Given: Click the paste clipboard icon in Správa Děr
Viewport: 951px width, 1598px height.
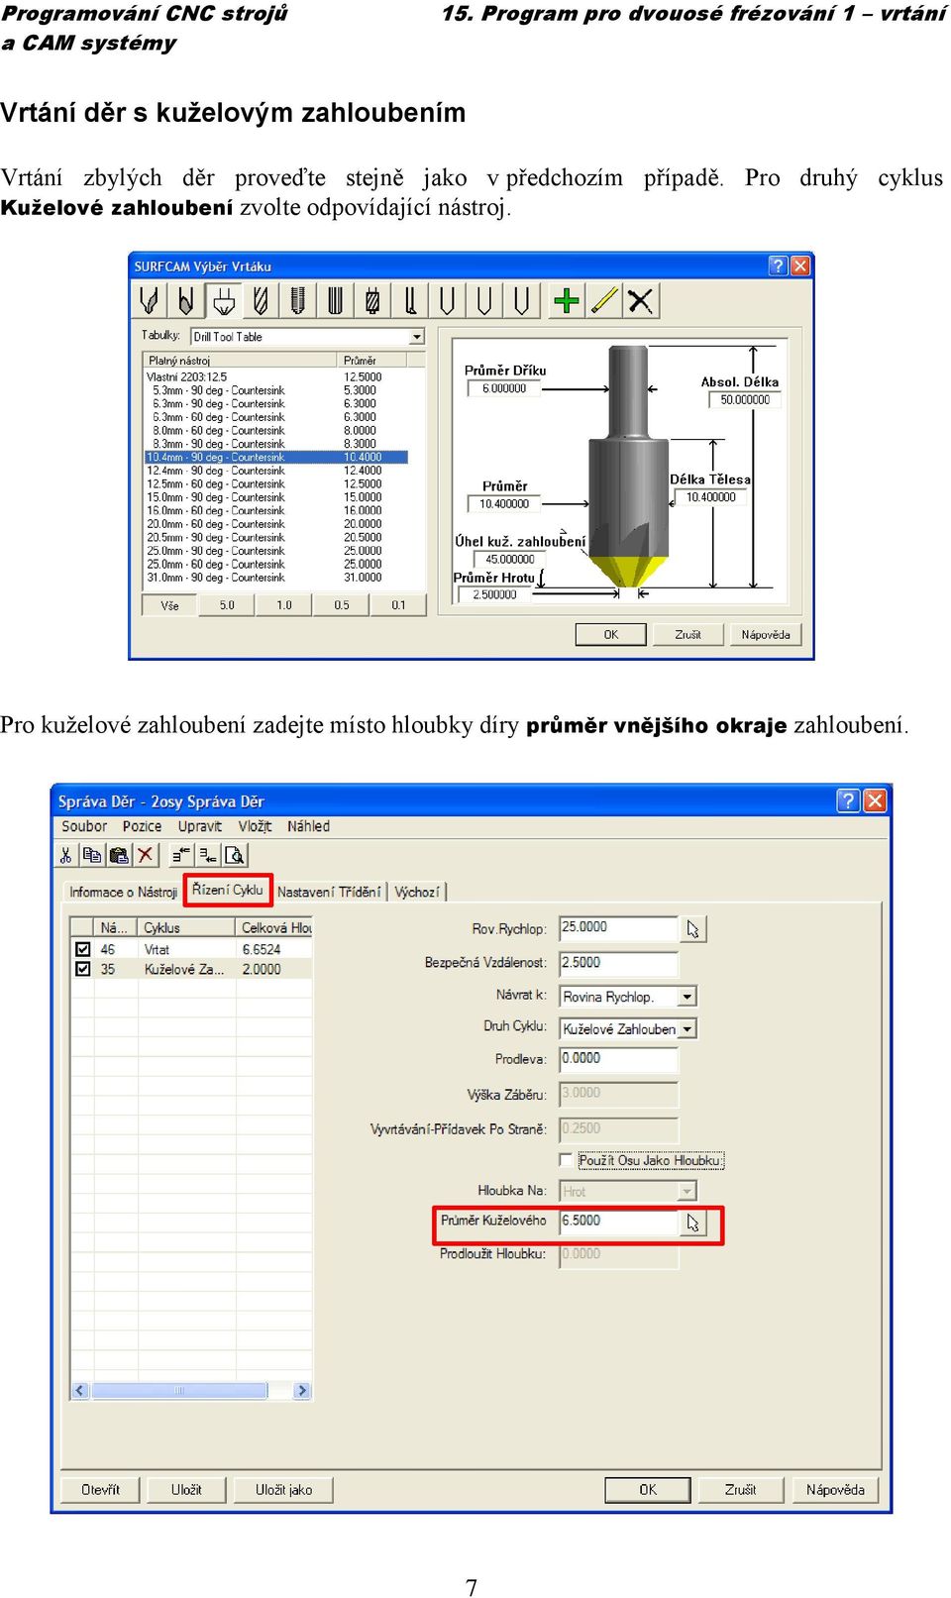Looking at the screenshot, I should pyautogui.click(x=119, y=855).
